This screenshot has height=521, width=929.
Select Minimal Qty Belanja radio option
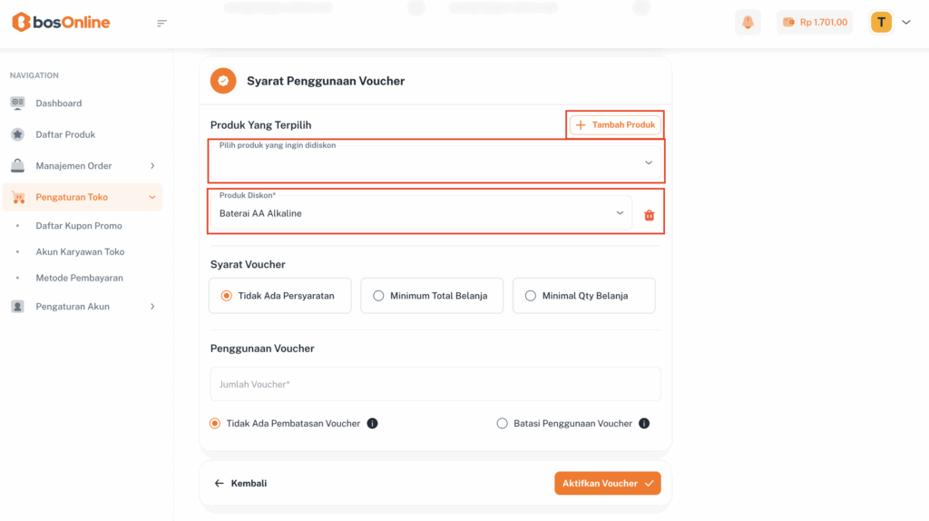point(531,296)
